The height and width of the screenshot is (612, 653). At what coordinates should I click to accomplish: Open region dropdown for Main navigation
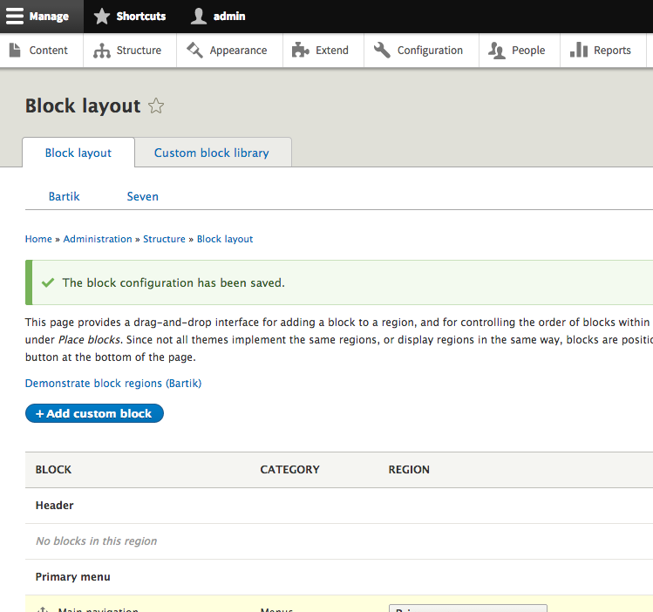point(467,608)
